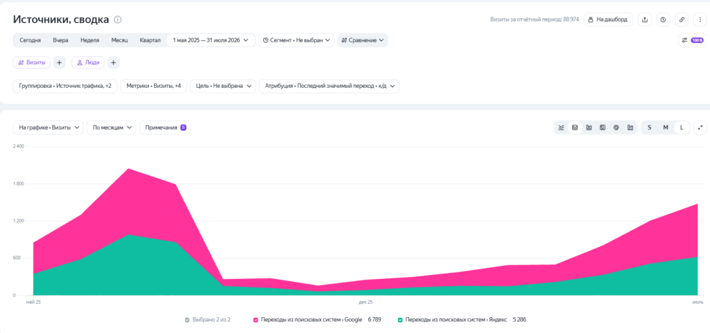Open the info icon beside Источники, сводка
Image resolution: width=710 pixels, height=333 pixels.
point(118,20)
